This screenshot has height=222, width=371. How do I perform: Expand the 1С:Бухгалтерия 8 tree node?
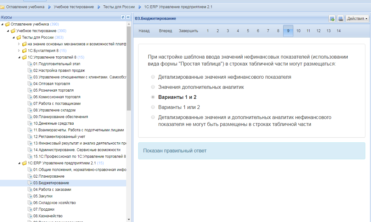click(x=19, y=51)
